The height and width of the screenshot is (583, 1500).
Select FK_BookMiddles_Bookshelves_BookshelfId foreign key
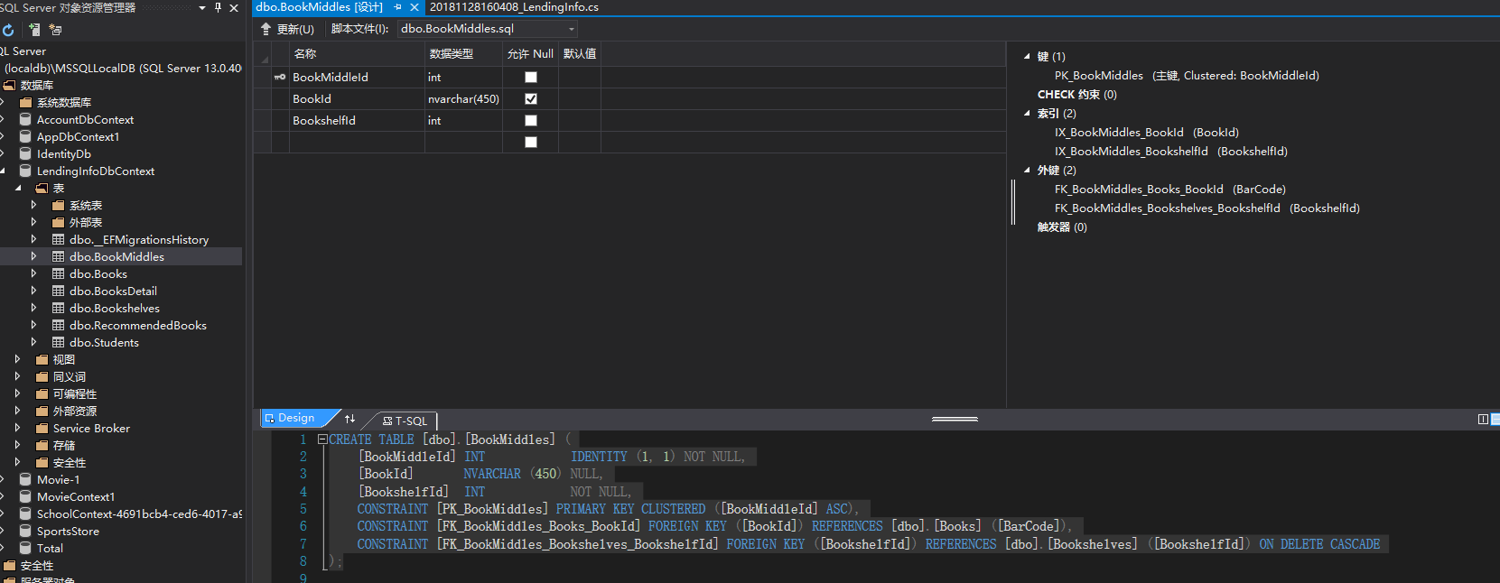tap(1207, 208)
